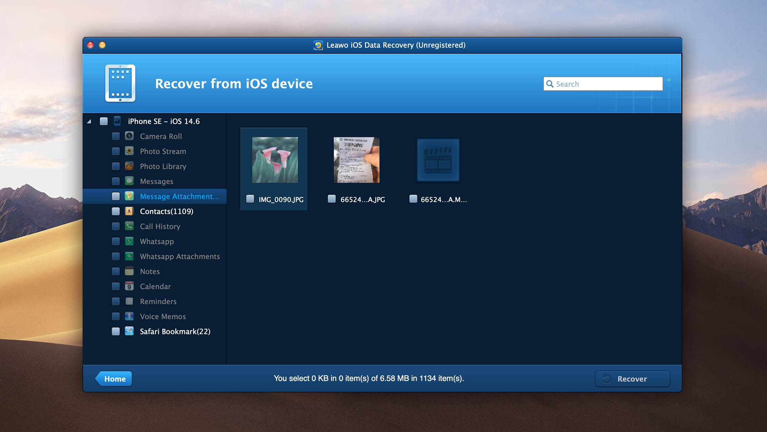Image resolution: width=767 pixels, height=432 pixels.
Task: Check the Message Attachments checkbox
Action: 116,196
